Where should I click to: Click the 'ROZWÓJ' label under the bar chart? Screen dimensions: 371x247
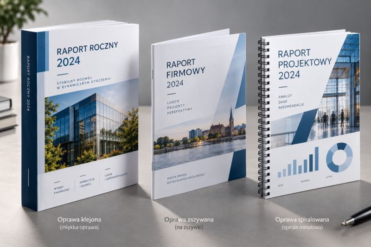(x=305, y=181)
